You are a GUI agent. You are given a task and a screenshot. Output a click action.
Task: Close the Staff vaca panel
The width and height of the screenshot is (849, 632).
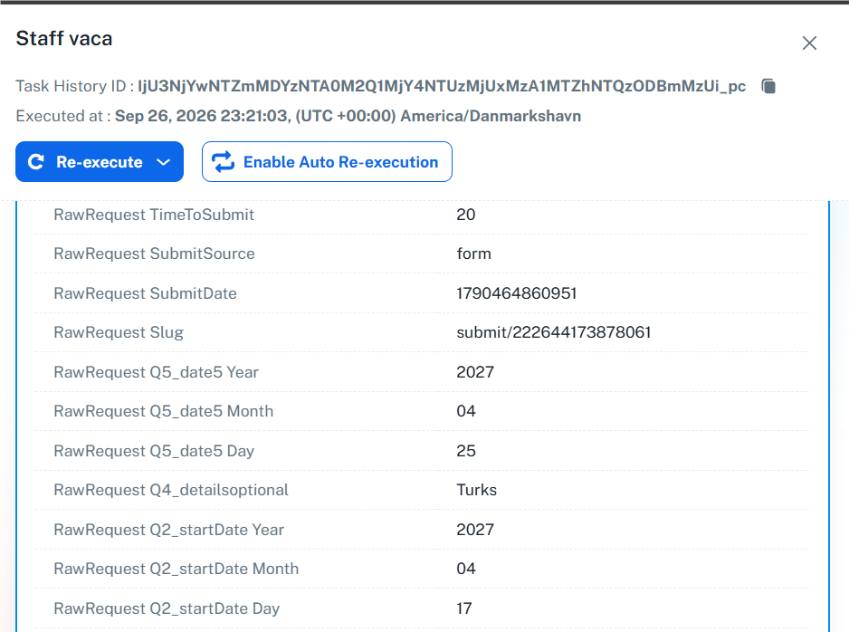809,43
